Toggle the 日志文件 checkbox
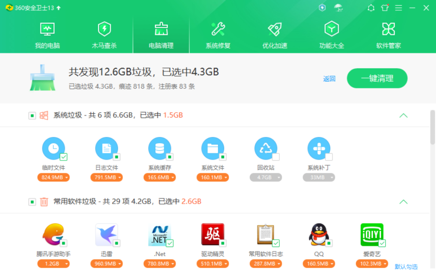The height and width of the screenshot is (275, 436). (117, 157)
